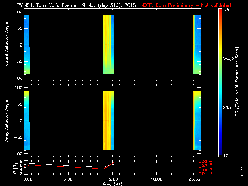Select the Time (UT) axis label
Screen dimensions: 248x186
(x=112, y=184)
